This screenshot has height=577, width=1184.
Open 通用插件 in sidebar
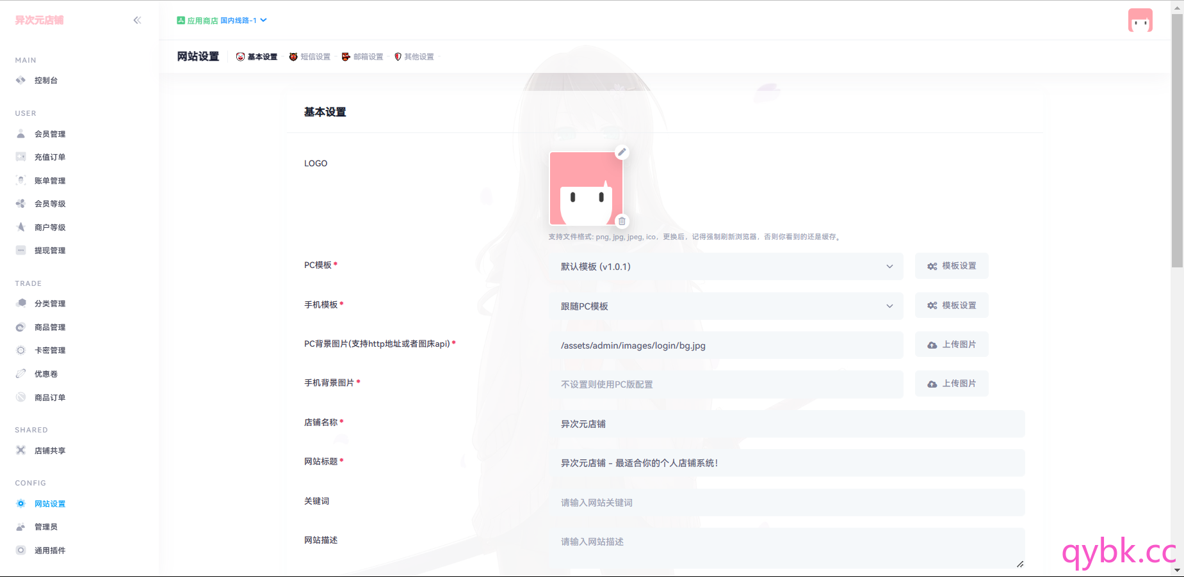49,551
